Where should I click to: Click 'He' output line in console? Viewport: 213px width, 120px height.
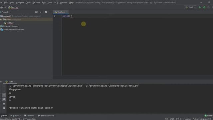coord(10,93)
